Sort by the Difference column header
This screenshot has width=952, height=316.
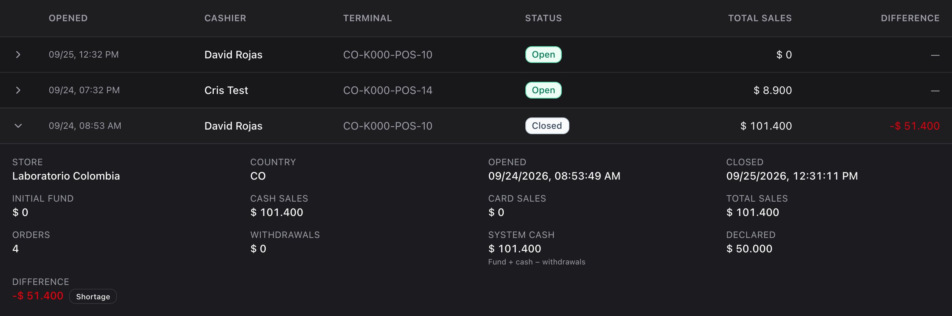coord(910,18)
